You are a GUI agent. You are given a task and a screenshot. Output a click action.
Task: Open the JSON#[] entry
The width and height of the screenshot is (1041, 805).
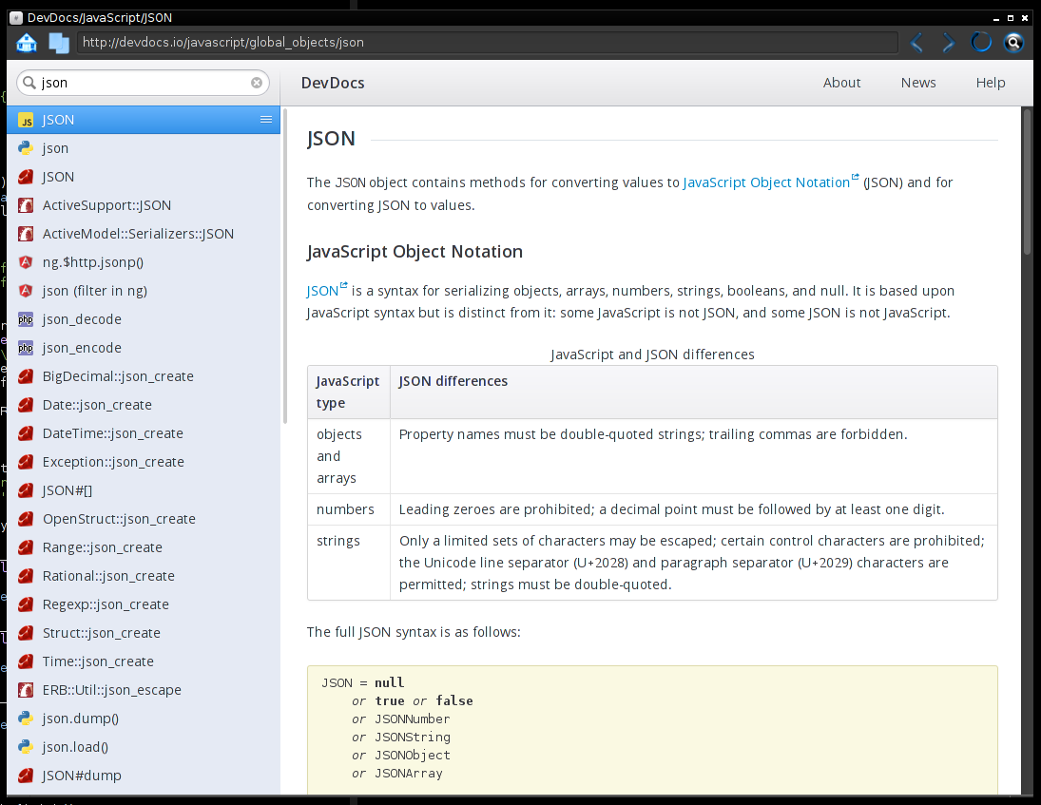144,490
